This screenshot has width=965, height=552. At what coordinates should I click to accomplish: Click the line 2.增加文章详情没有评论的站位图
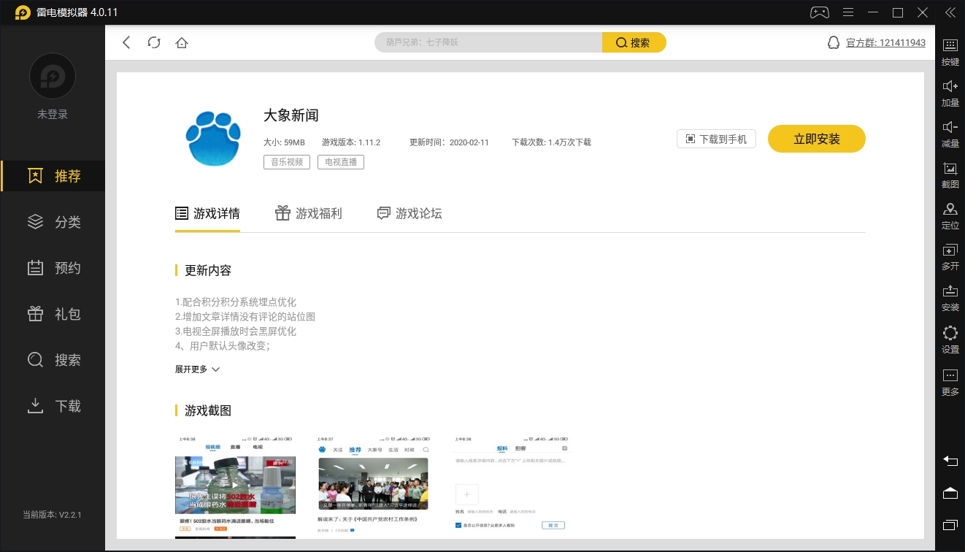click(x=245, y=316)
